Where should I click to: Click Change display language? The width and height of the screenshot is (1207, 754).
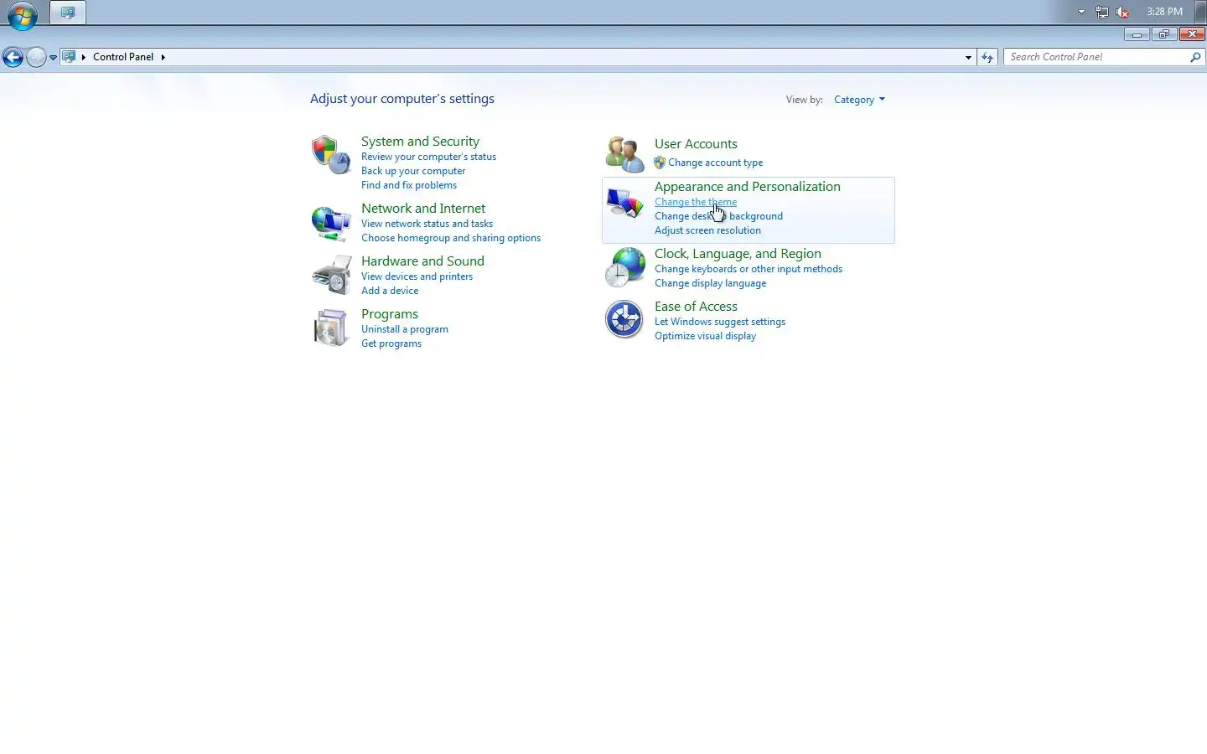pos(710,283)
